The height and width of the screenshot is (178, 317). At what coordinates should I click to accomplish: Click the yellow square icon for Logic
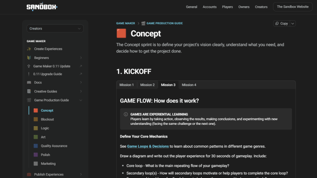pos(36,128)
